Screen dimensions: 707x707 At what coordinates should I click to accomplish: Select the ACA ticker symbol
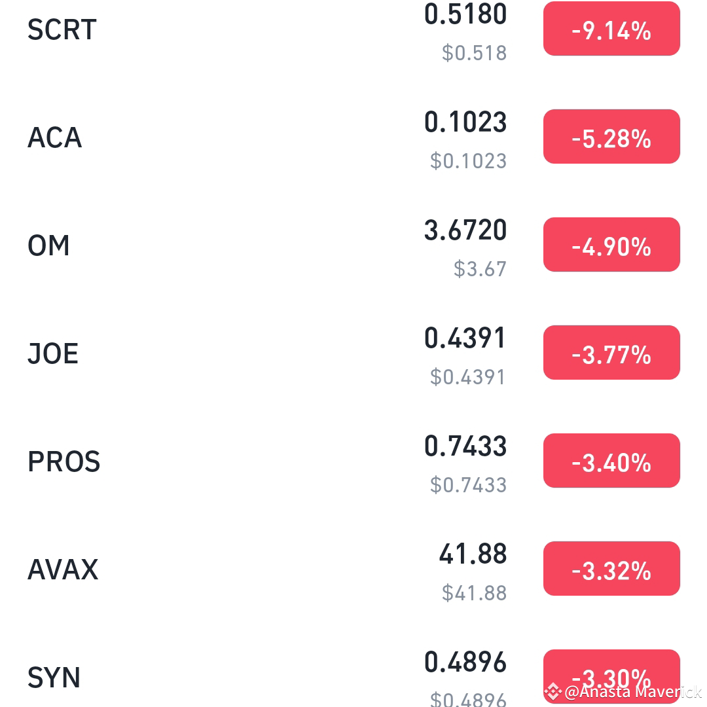click(x=55, y=137)
